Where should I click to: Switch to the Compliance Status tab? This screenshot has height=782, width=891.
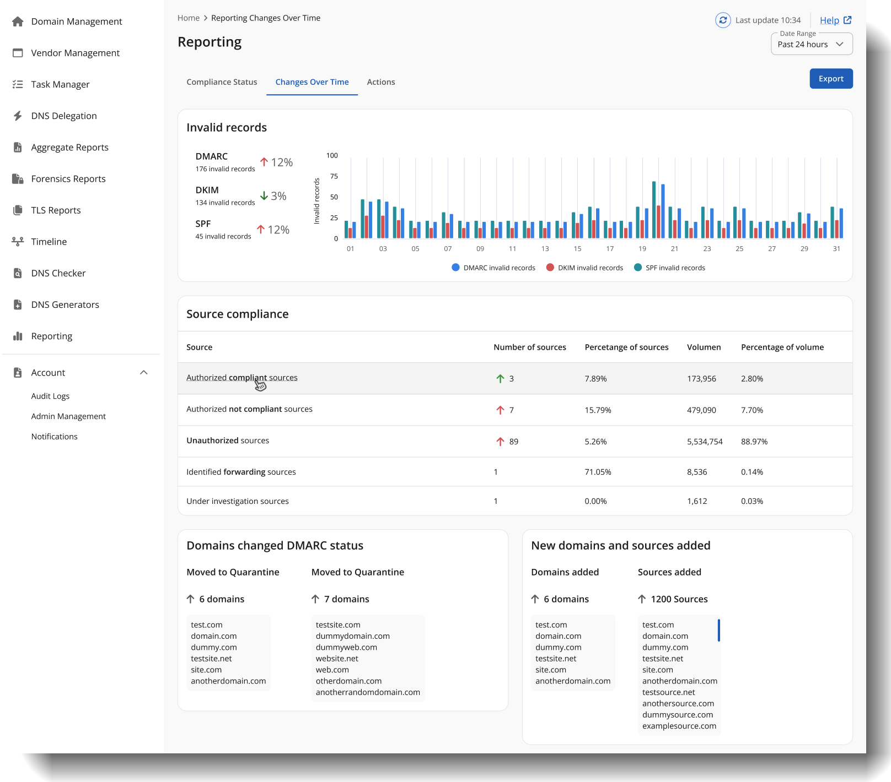[x=222, y=82]
